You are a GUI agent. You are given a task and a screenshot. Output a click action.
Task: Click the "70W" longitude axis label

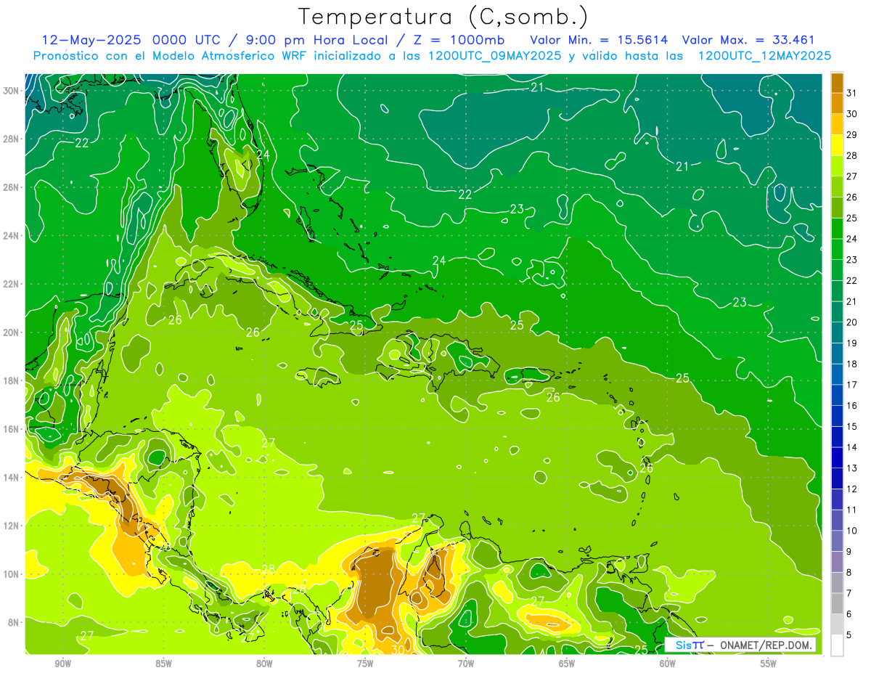click(x=466, y=664)
